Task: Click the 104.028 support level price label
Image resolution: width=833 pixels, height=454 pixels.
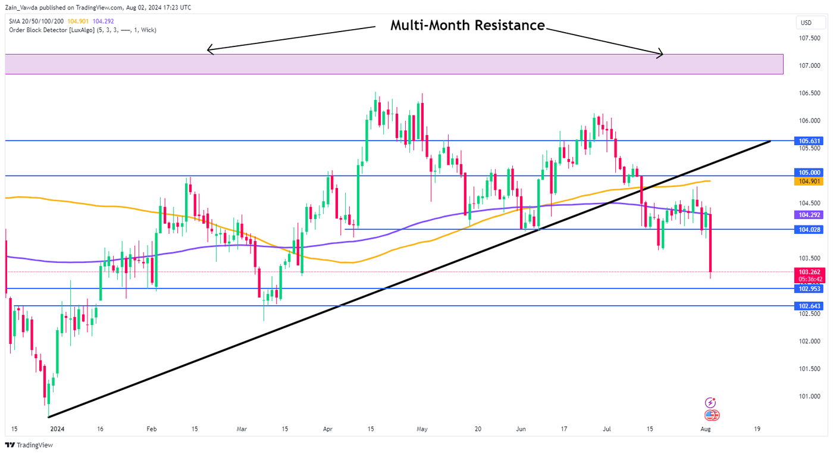Action: [809, 230]
